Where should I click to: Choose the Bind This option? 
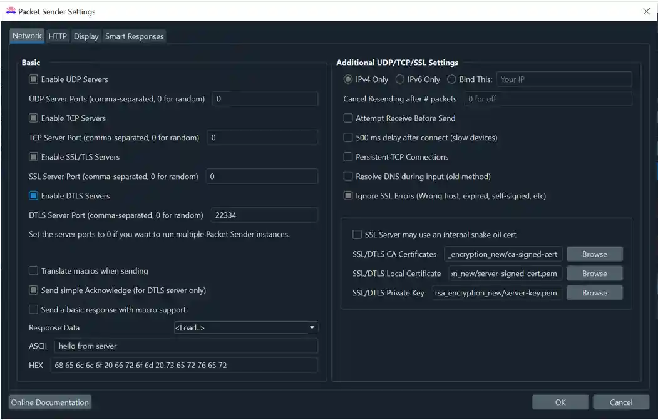451,79
